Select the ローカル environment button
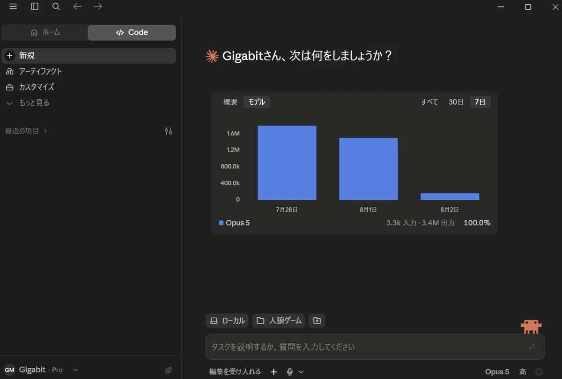The image size is (562, 379). click(x=227, y=321)
